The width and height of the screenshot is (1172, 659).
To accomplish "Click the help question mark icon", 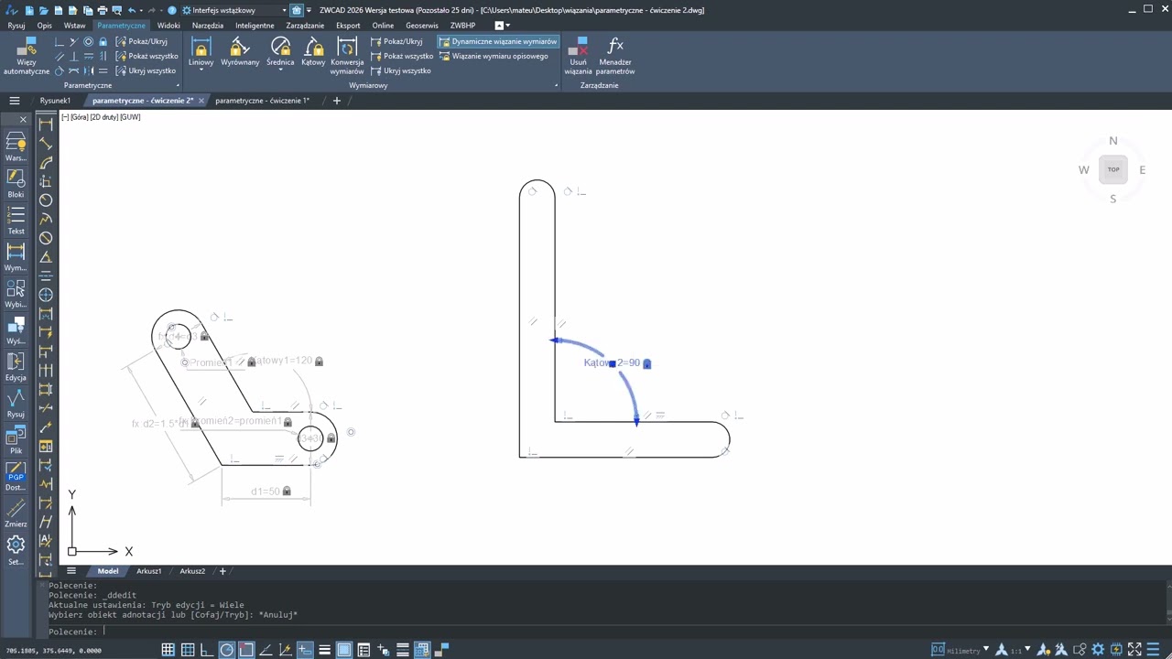I will [171, 10].
